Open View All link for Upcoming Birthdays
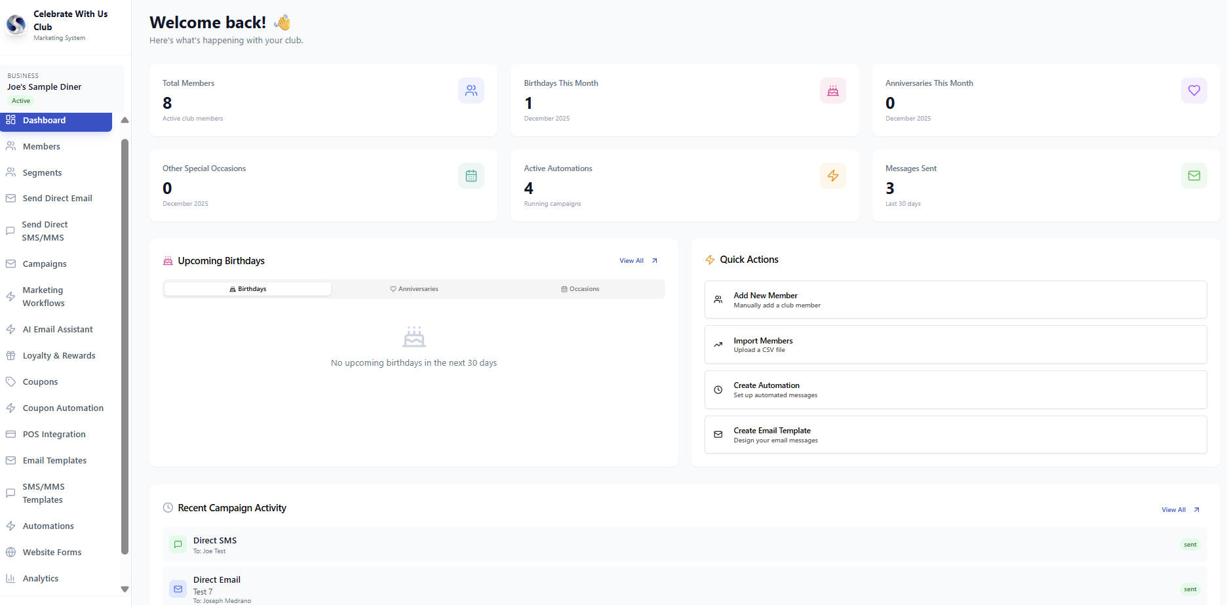1227x605 pixels. click(638, 261)
